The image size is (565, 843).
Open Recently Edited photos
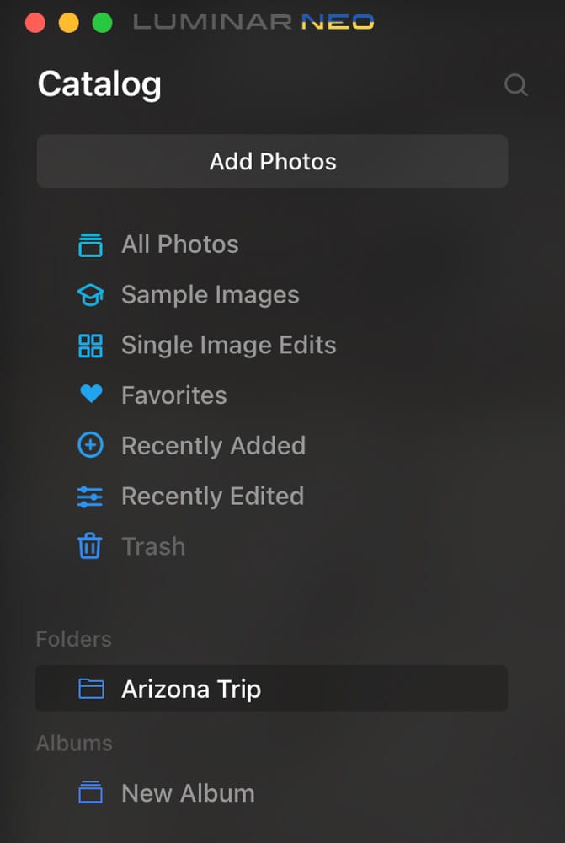tap(213, 497)
